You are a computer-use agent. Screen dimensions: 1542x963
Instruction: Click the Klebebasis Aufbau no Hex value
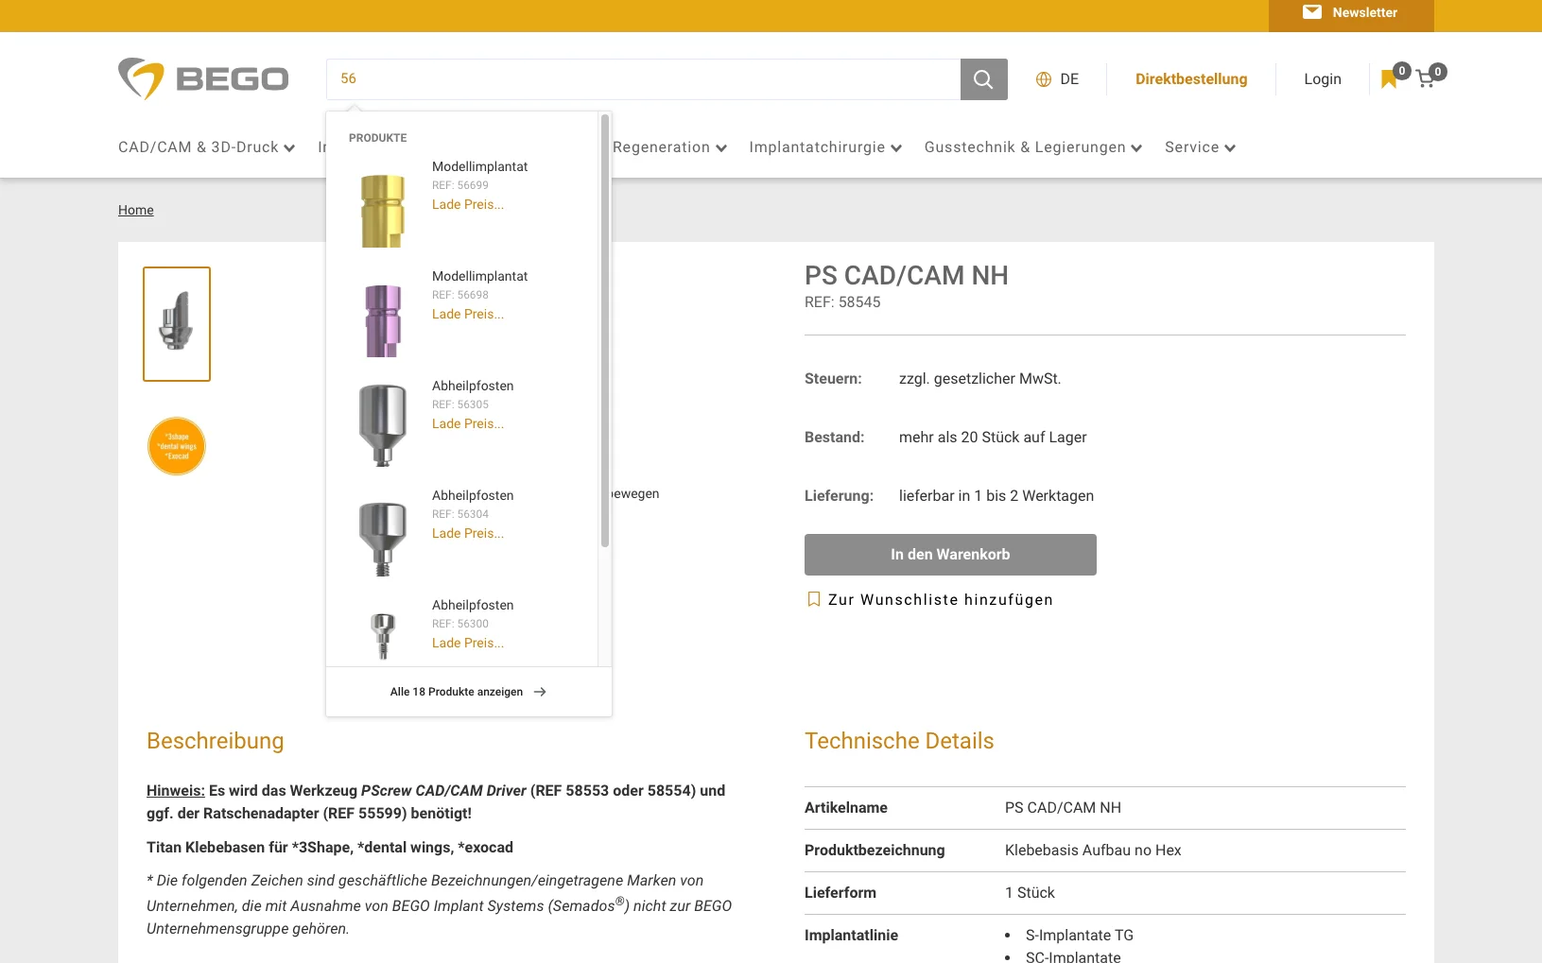[1093, 851]
